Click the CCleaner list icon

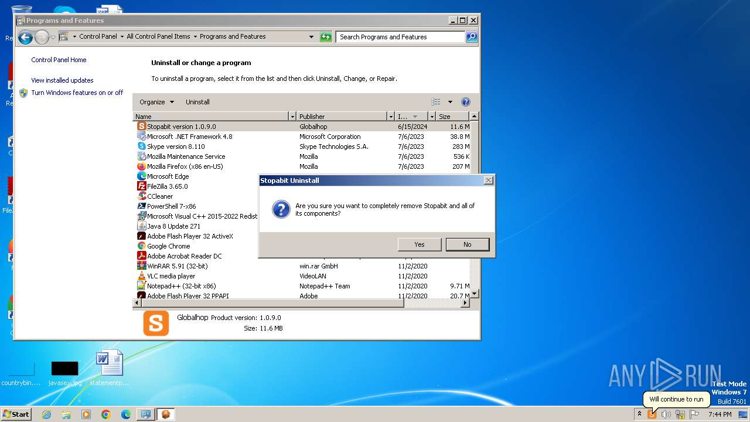[x=141, y=196]
